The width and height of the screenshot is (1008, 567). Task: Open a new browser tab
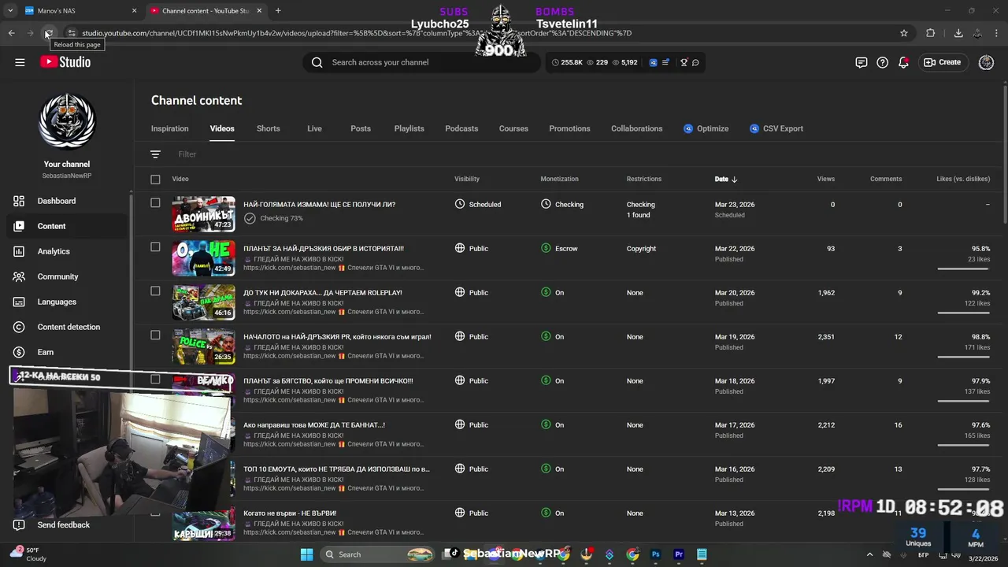pos(278,11)
